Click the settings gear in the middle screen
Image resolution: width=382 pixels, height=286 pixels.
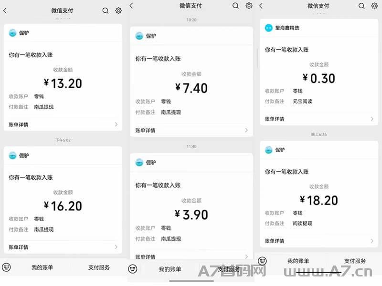[x=249, y=6]
